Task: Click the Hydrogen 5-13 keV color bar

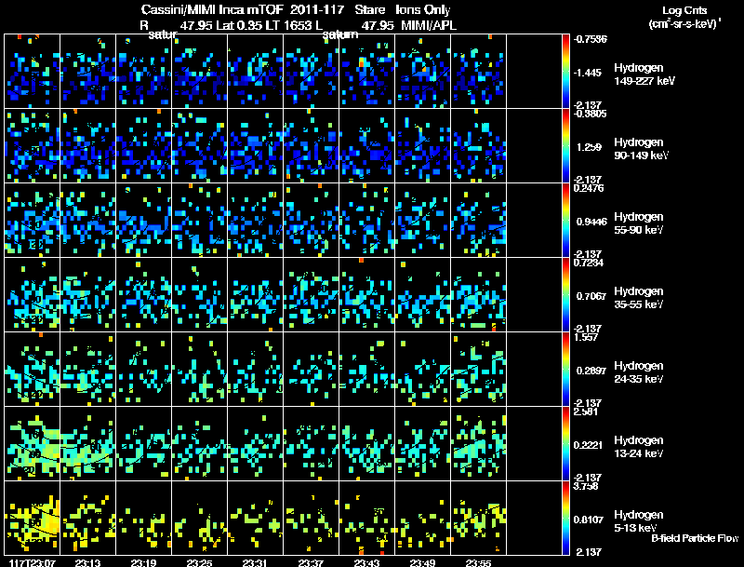Action: (565, 518)
